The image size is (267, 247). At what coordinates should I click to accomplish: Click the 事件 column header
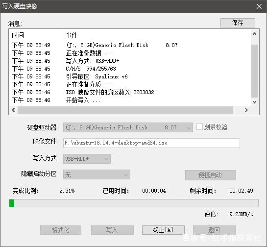[157, 35]
